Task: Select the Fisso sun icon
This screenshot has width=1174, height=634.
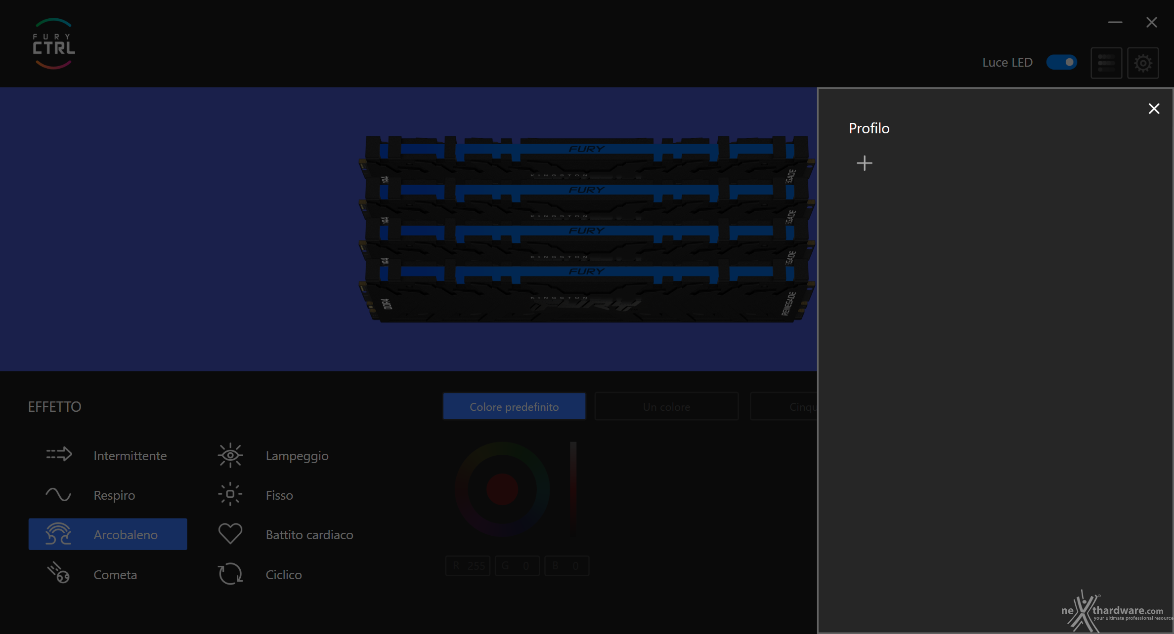Action: tap(230, 494)
